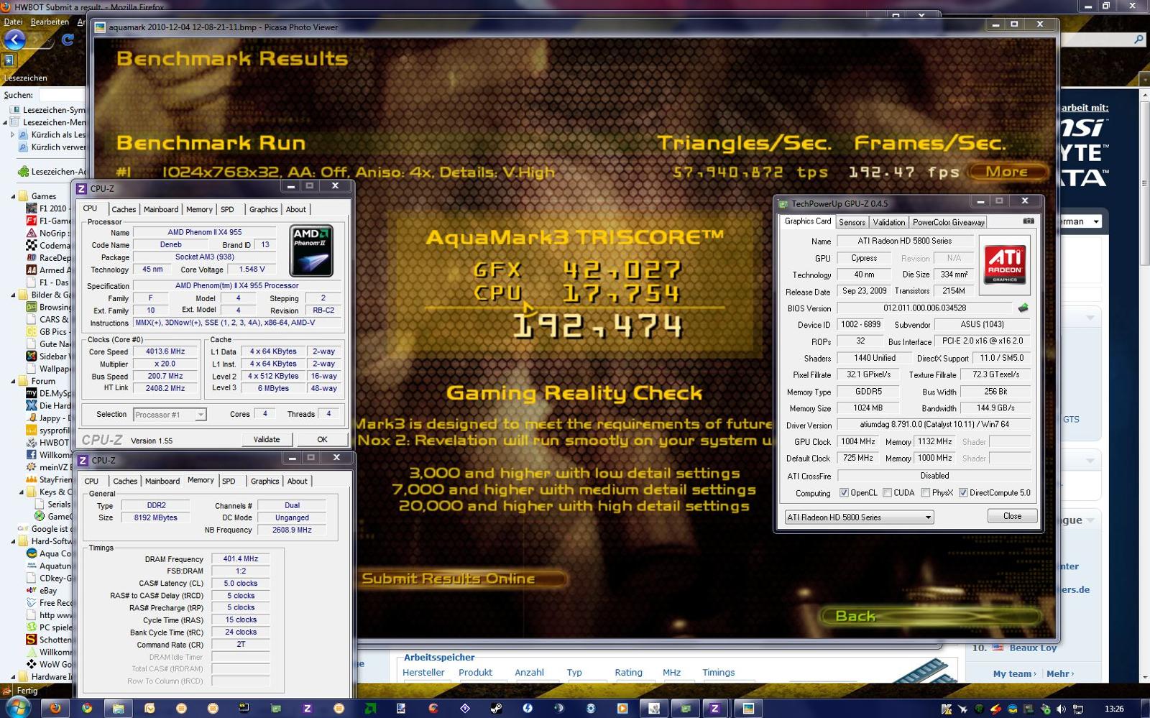Open the WoW Go bookmark in the sidebar
1150x718 pixels.
click(x=55, y=664)
